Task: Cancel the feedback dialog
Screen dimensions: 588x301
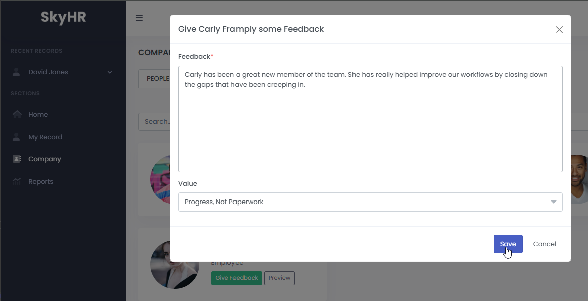Action: click(x=544, y=244)
